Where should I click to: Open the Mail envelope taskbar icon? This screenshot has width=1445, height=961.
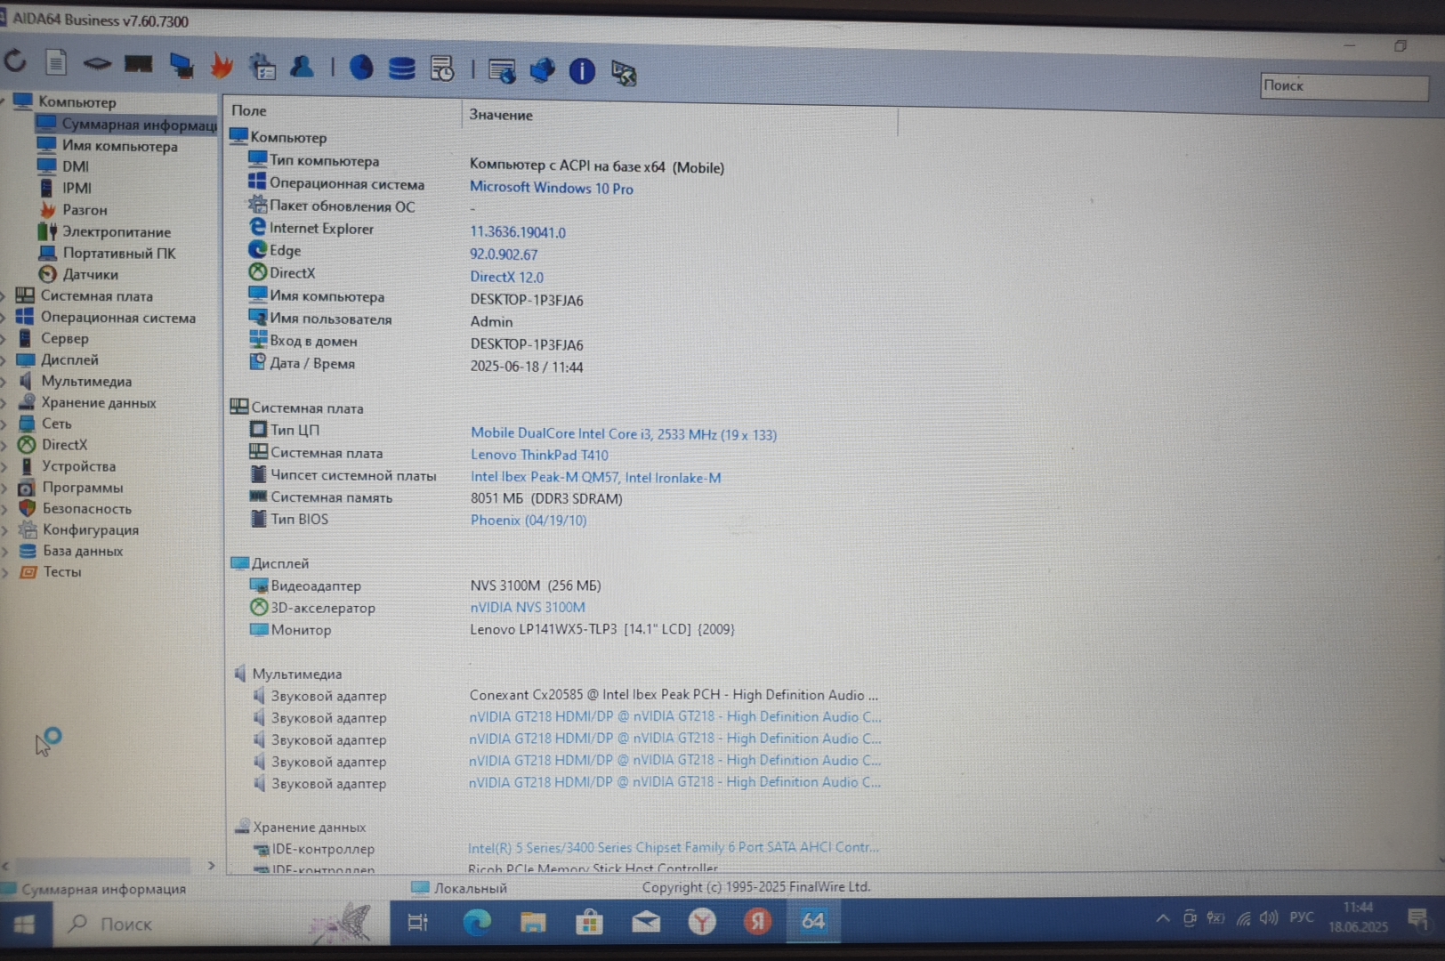645,922
